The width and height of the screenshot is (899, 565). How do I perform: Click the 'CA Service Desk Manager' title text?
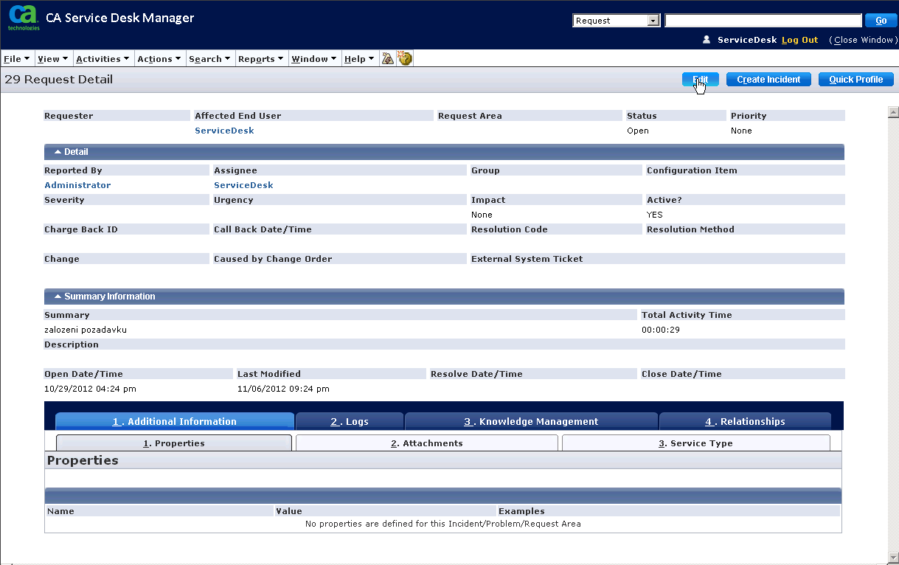(120, 18)
